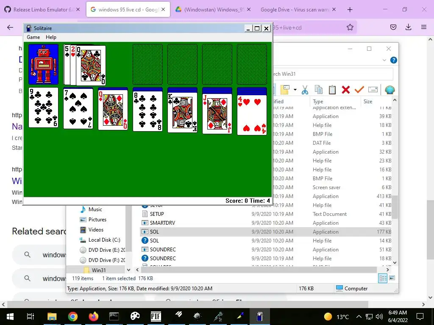Open the PIF app on the taskbar

tap(156, 317)
